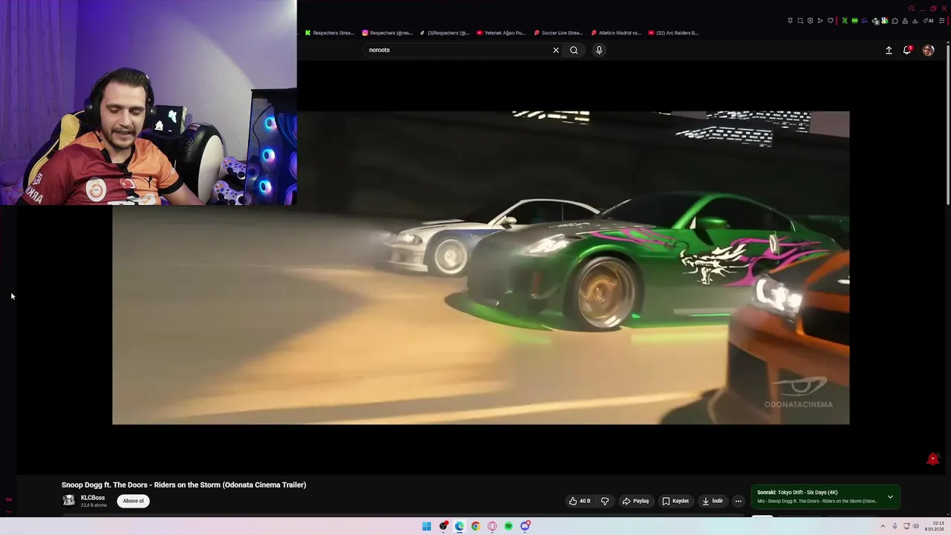Like the video with thumbs-up 40 B
951x535 pixels.
coord(580,501)
